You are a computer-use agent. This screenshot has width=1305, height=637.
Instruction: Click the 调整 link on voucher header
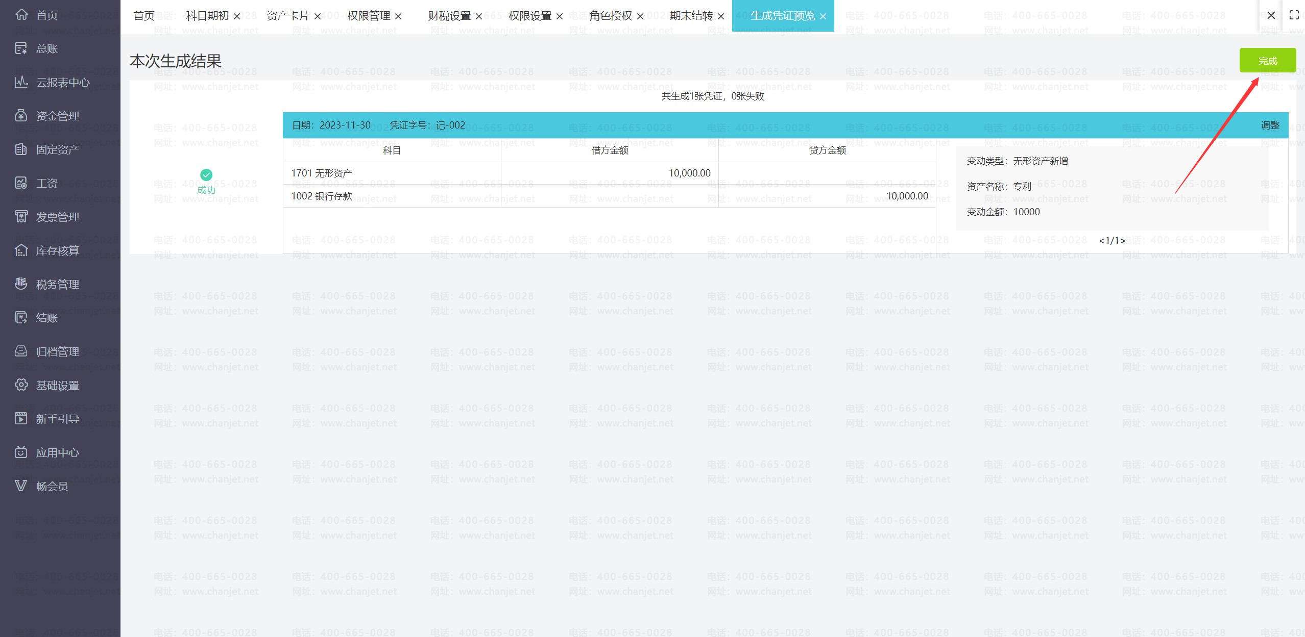tap(1270, 125)
